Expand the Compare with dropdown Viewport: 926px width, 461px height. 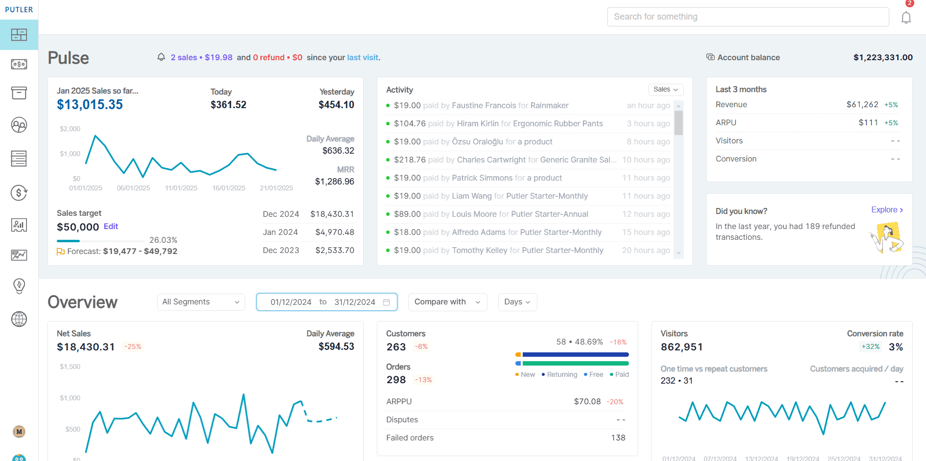click(x=447, y=302)
